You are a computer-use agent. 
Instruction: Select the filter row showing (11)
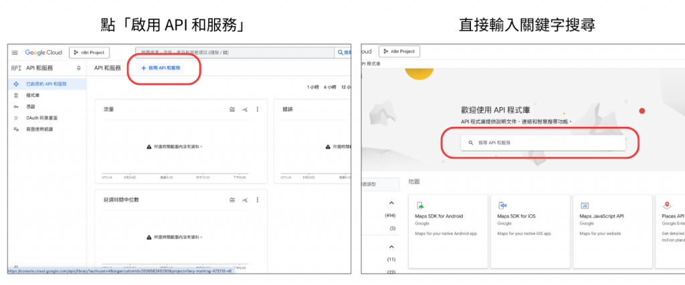(x=391, y=259)
